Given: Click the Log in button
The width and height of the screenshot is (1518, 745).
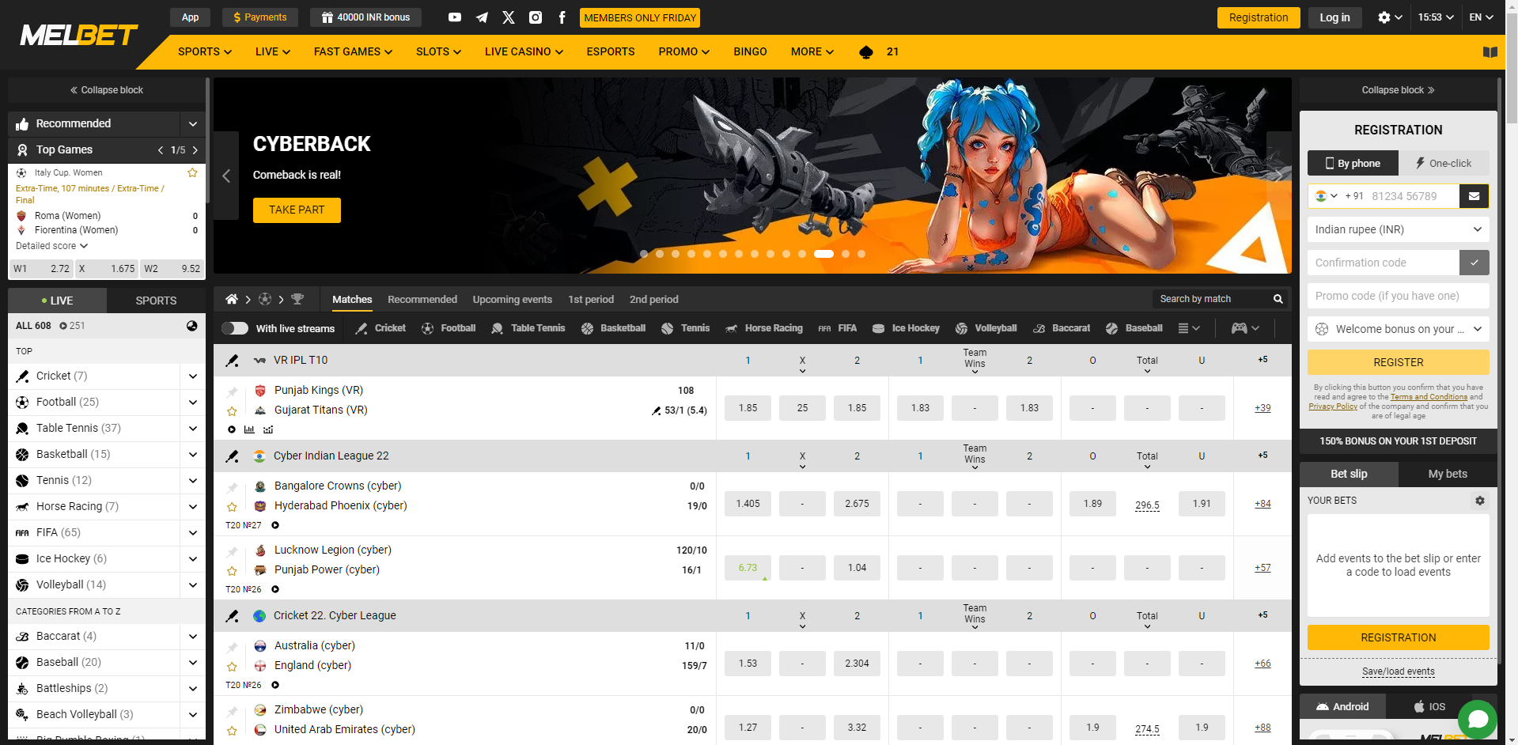Looking at the screenshot, I should pyautogui.click(x=1334, y=17).
